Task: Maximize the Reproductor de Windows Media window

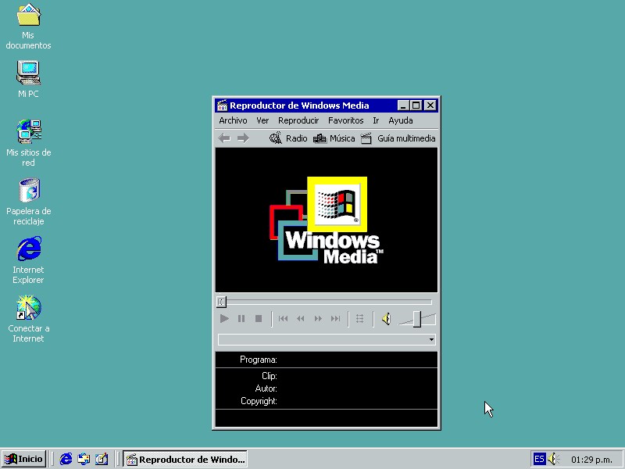Action: coord(416,106)
